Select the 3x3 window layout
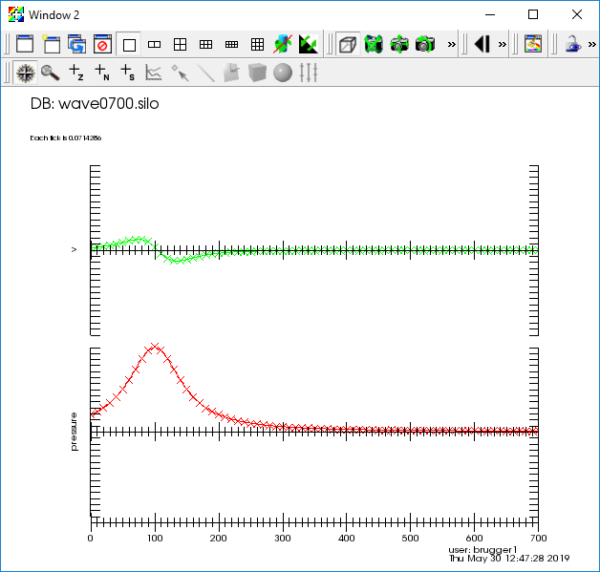Screen dimensions: 600x572 (257, 44)
